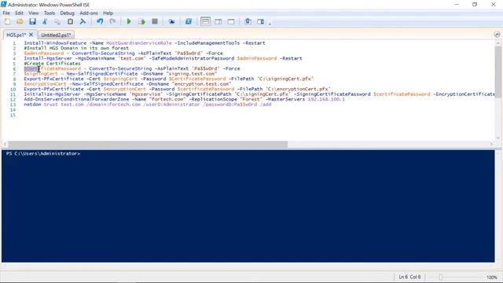This screenshot has width=503, height=283.
Task: Click the '#Create Certificates' comment
Action: [x=52, y=64]
